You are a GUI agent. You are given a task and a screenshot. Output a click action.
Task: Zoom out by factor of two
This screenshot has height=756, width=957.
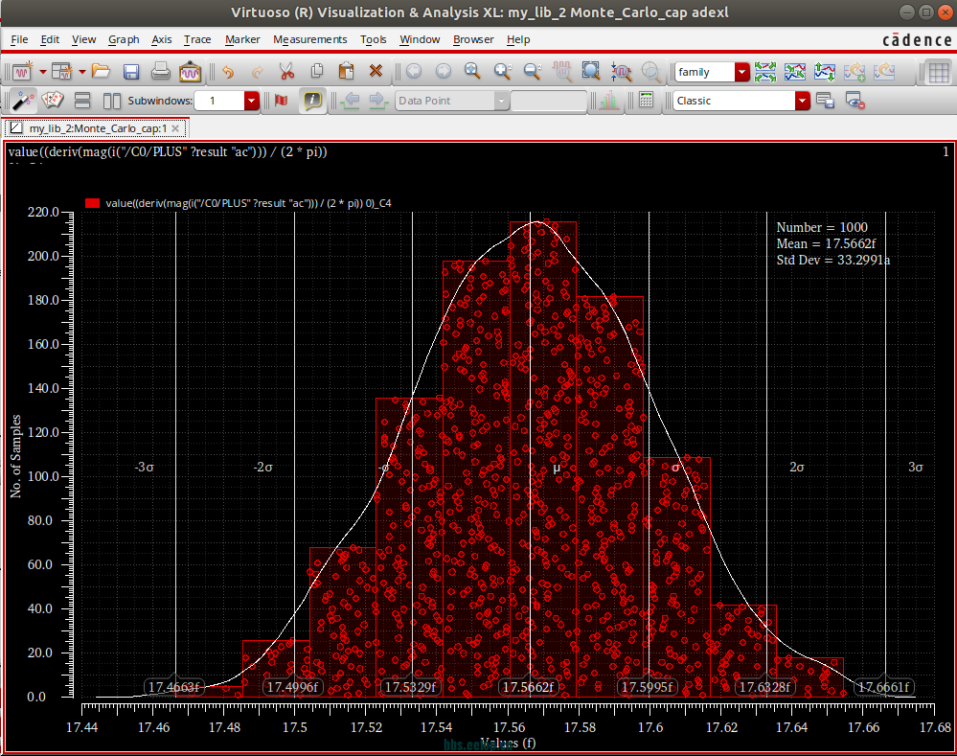533,72
